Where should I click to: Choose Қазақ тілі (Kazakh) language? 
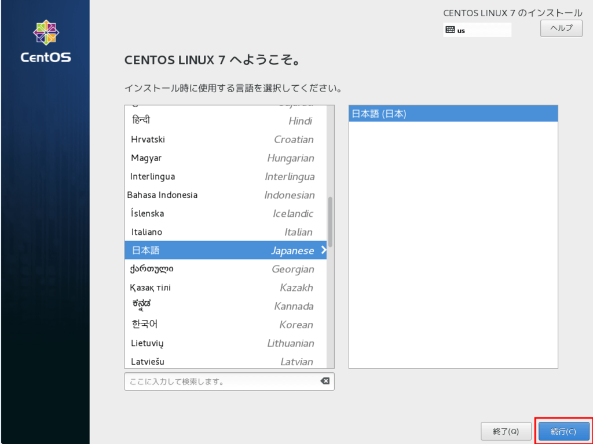click(x=225, y=287)
